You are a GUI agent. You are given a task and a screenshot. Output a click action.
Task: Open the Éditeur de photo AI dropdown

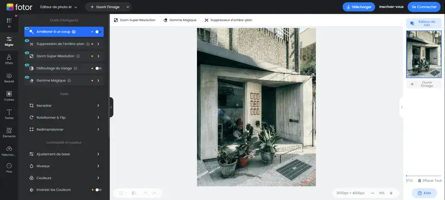click(59, 7)
